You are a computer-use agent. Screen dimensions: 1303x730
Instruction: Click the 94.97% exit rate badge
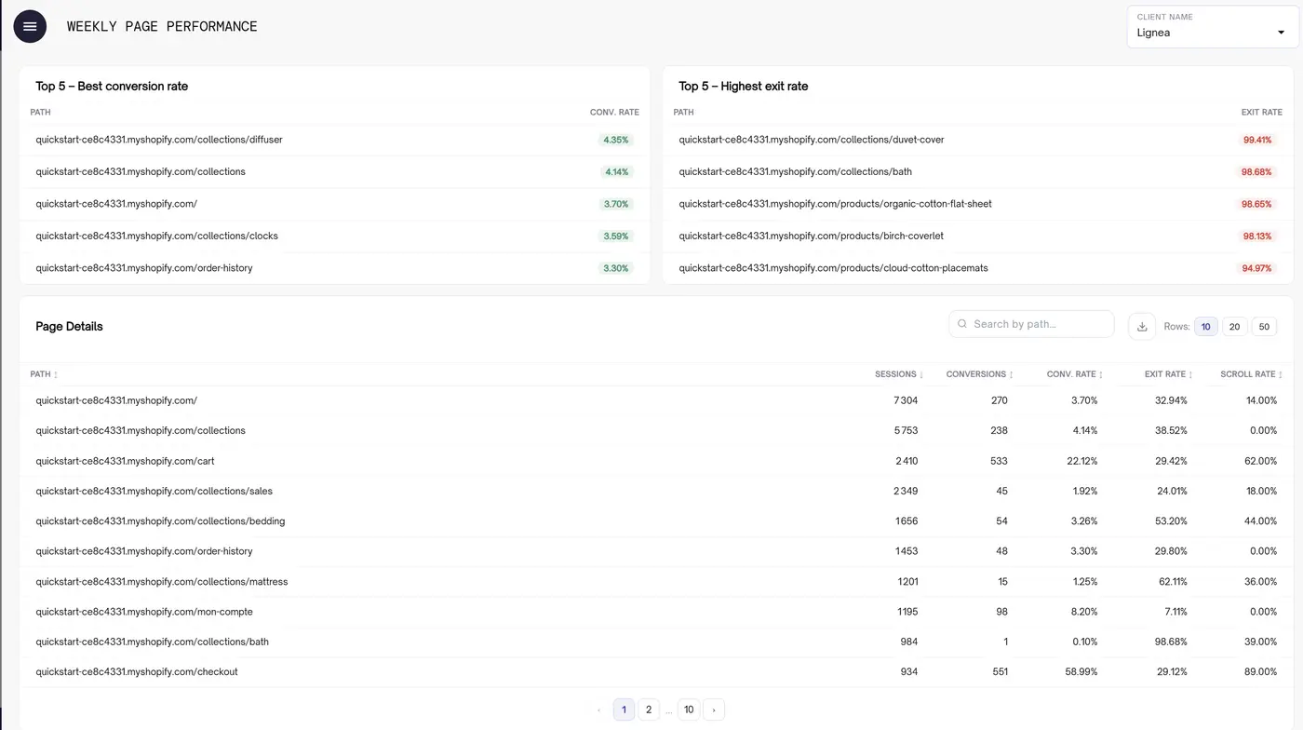[x=1256, y=268]
